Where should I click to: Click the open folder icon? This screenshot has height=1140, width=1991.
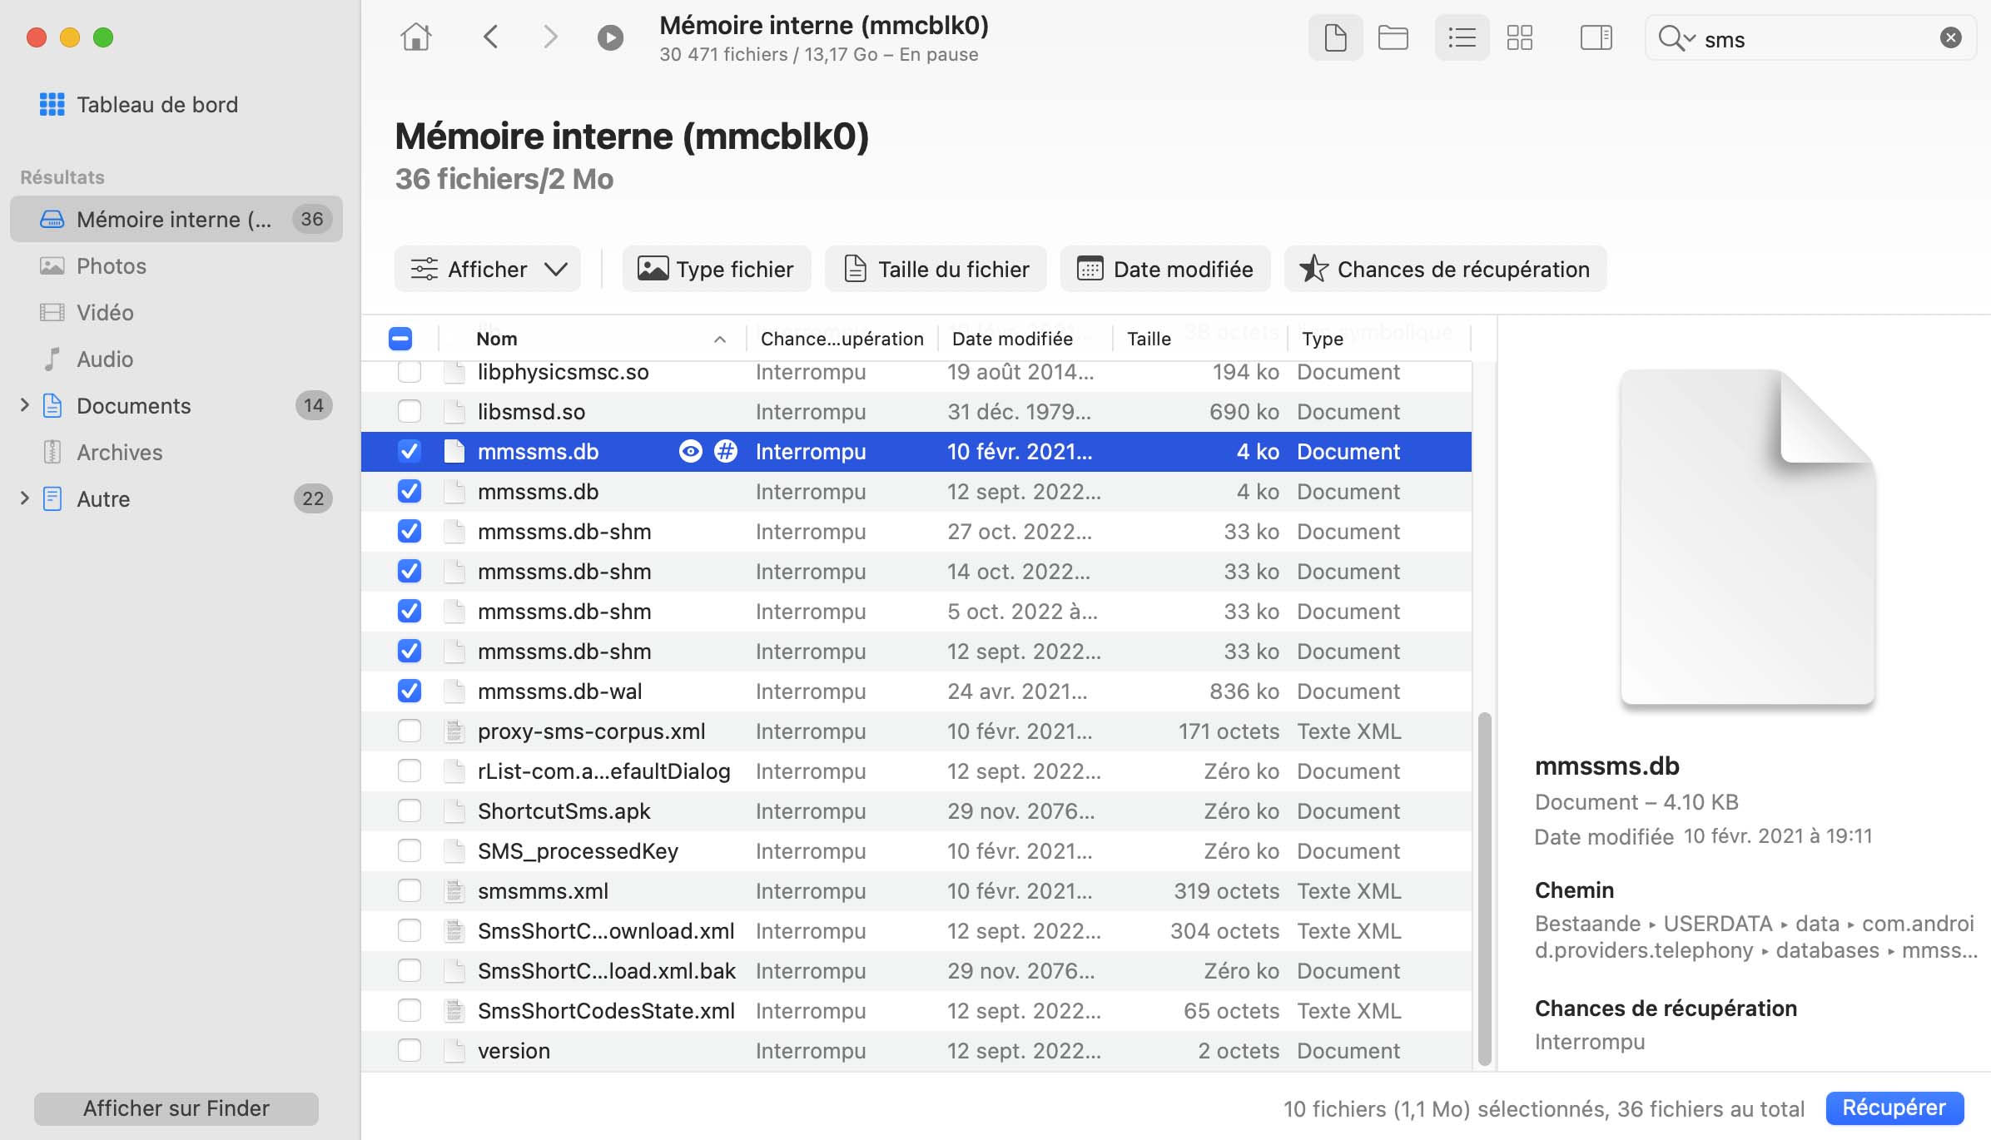click(x=1393, y=36)
